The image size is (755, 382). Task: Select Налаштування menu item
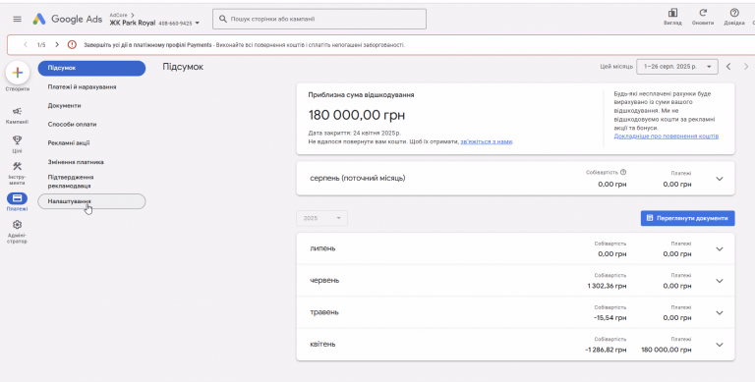pos(91,201)
